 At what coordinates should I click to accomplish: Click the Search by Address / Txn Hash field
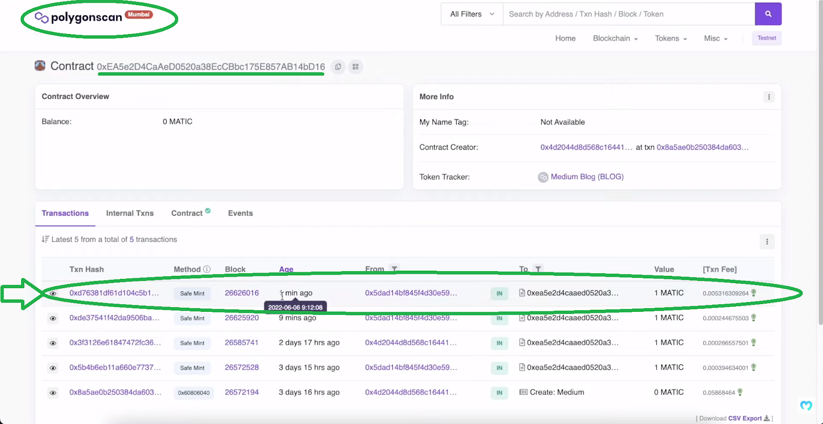pos(629,14)
